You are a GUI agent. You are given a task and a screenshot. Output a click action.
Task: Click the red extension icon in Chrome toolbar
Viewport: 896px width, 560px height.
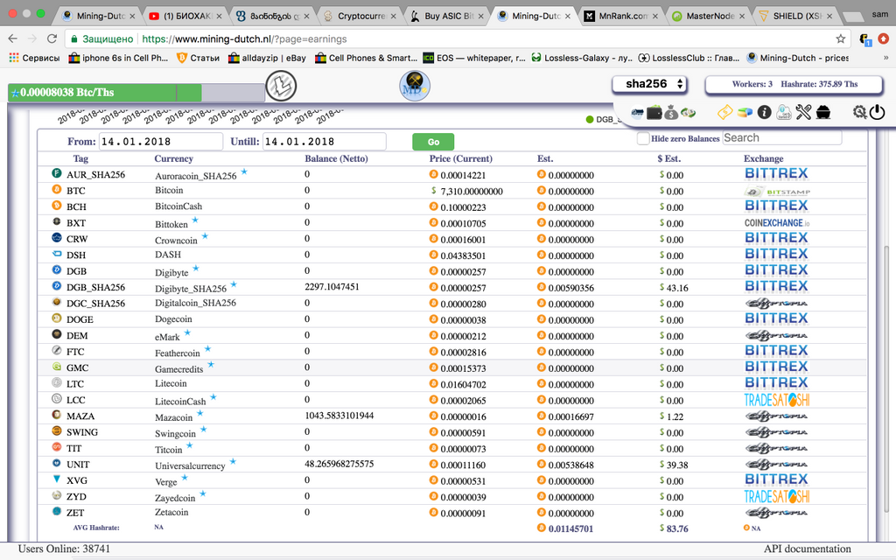(x=883, y=38)
